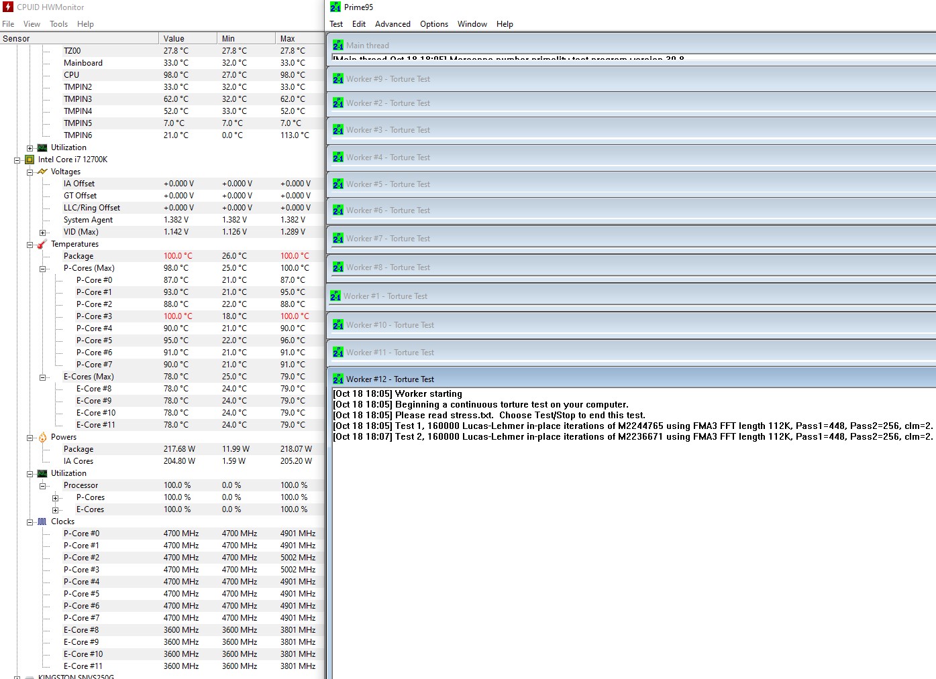Screen dimensions: 936x679
Task: Select the TZ00 sensor row label
Action: coord(72,51)
